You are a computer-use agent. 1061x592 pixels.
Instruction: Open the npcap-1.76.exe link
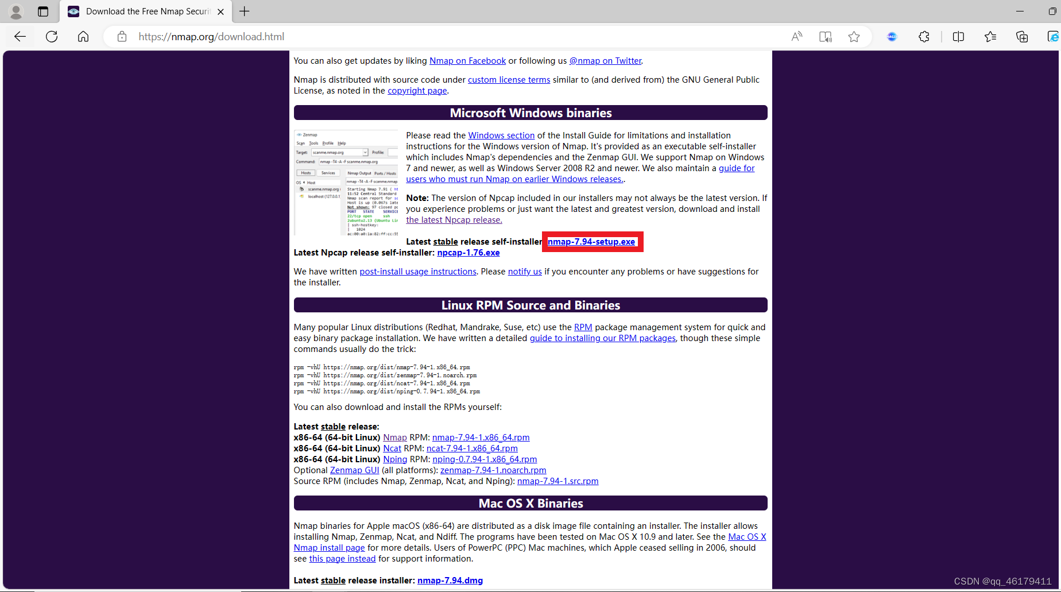tap(468, 252)
